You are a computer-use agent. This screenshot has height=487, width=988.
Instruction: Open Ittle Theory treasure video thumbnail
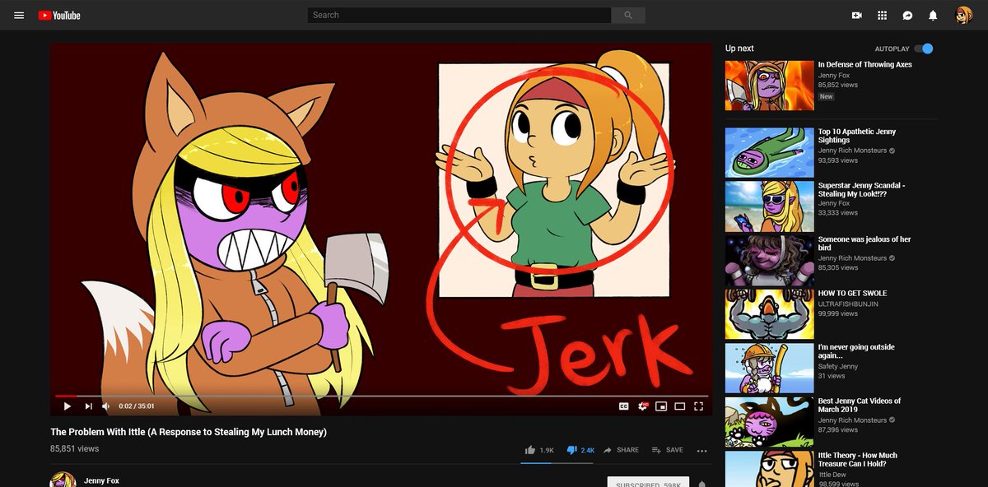[769, 469]
